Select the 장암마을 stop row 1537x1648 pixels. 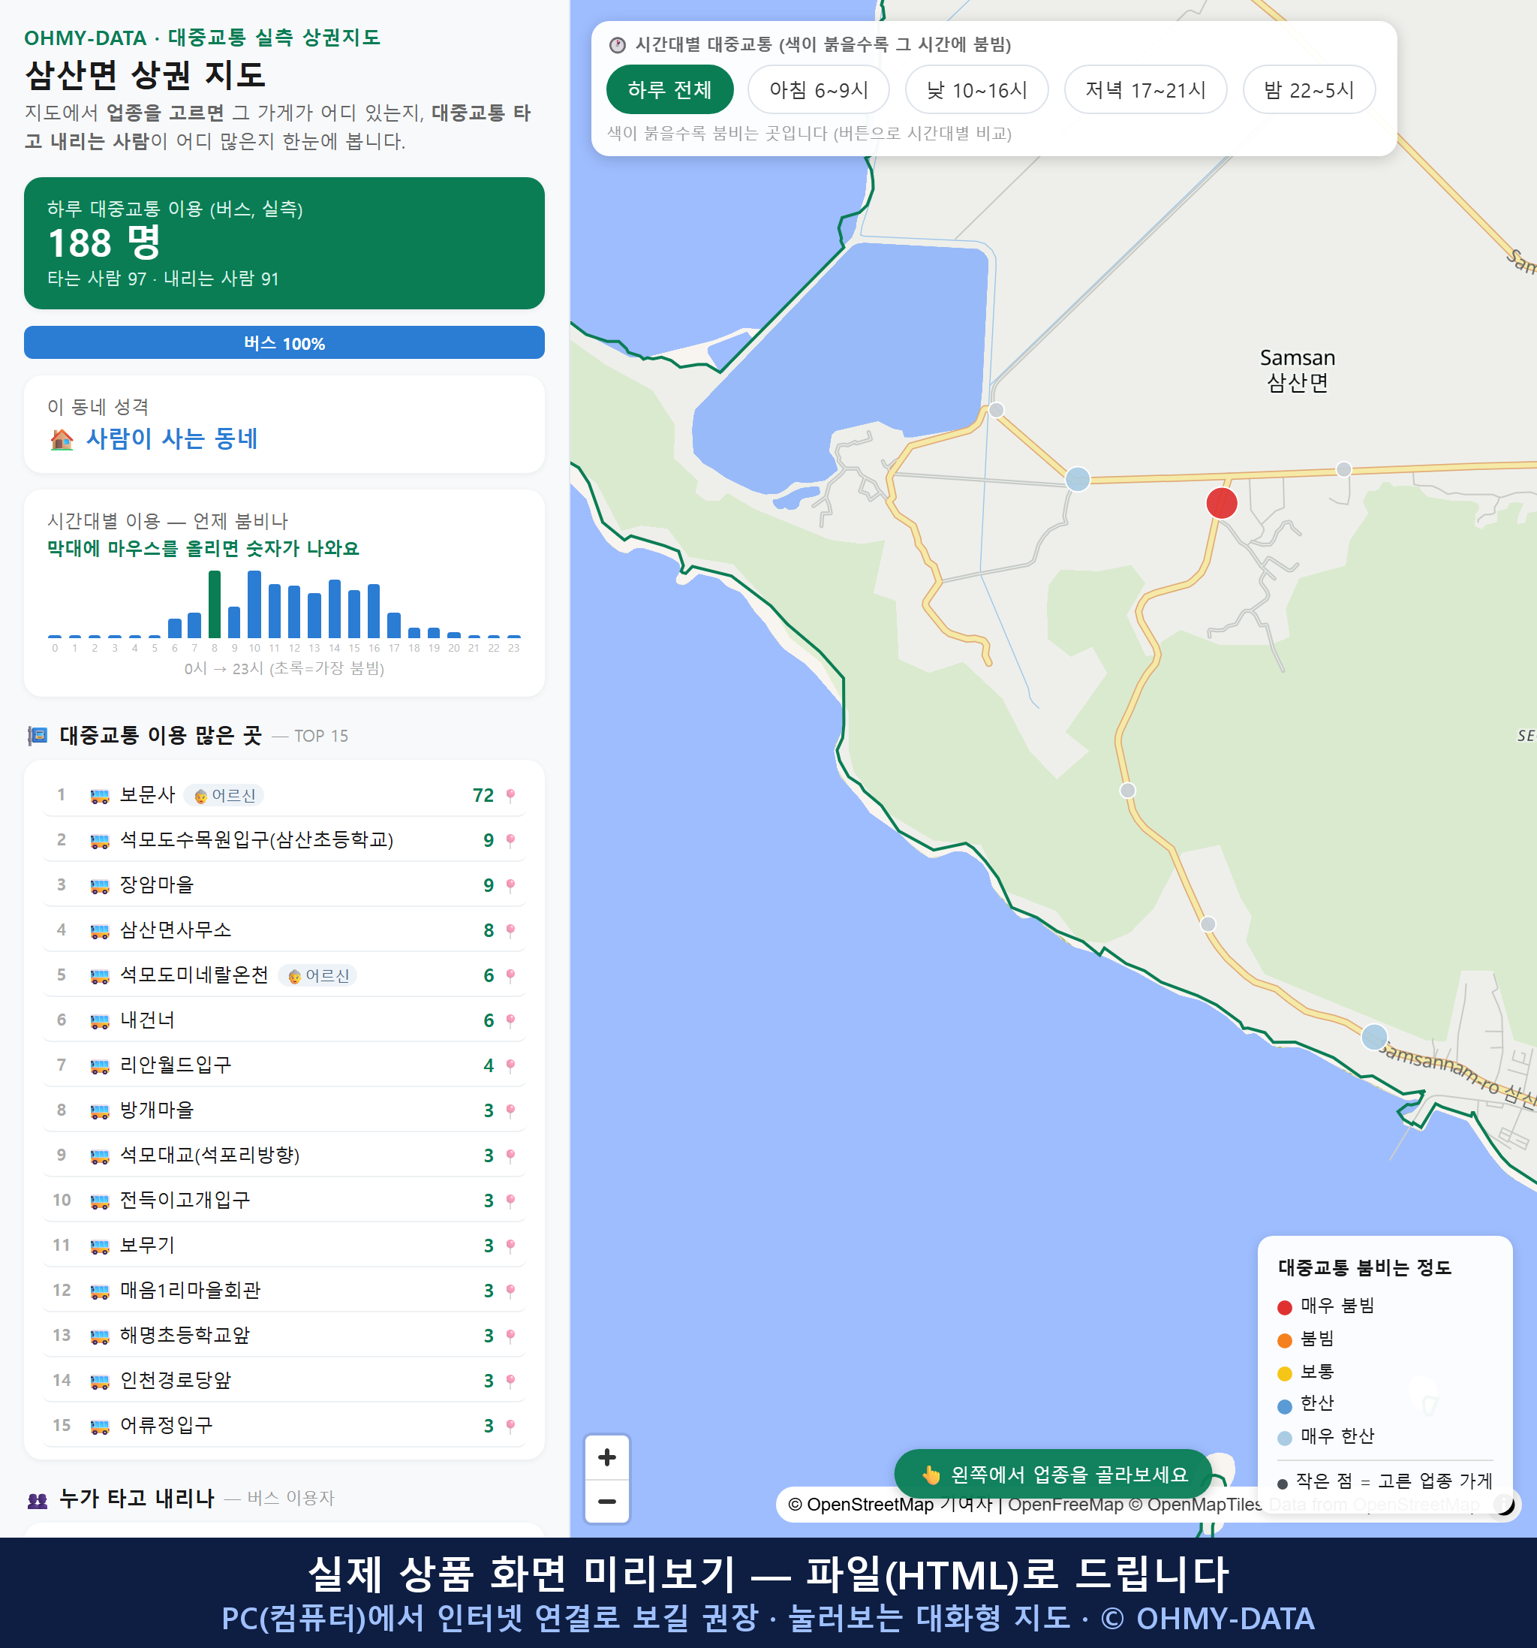pos(284,885)
